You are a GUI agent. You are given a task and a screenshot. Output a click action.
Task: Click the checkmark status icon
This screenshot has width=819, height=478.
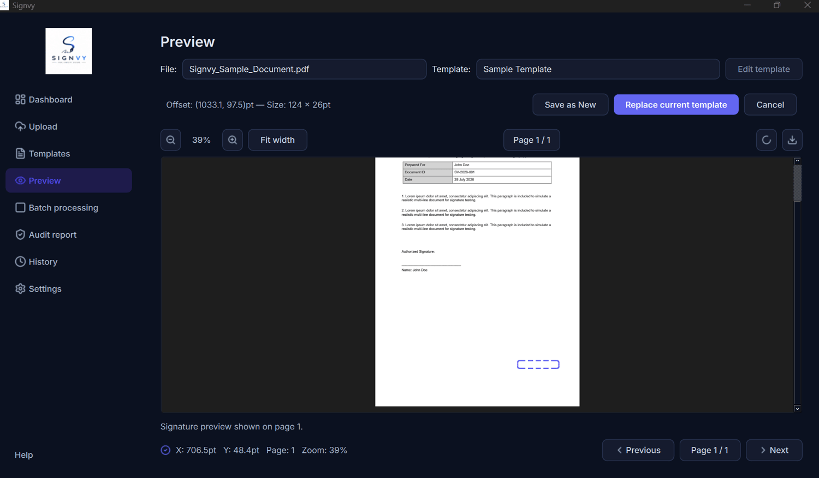[x=165, y=450]
